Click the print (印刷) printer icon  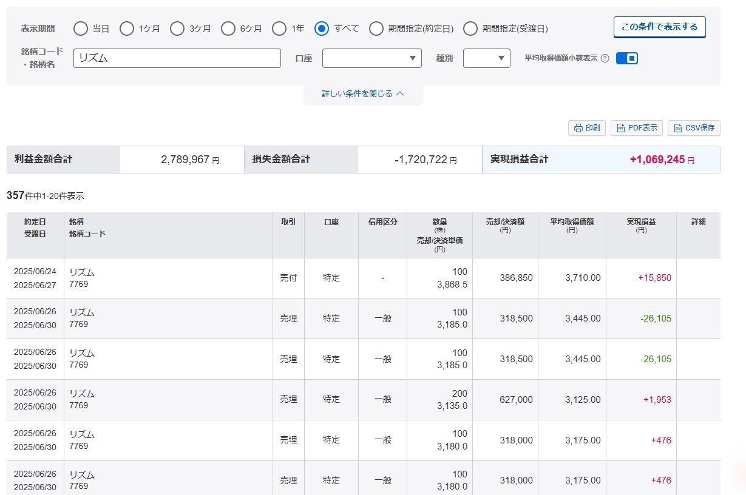578,128
